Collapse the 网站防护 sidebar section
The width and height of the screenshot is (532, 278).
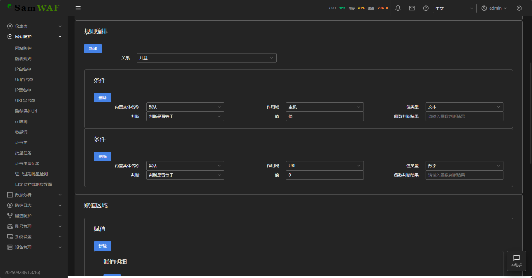click(34, 37)
